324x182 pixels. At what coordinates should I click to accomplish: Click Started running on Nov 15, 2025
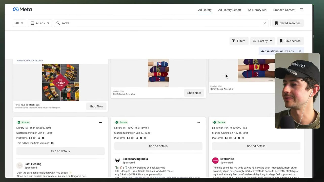click(230, 133)
